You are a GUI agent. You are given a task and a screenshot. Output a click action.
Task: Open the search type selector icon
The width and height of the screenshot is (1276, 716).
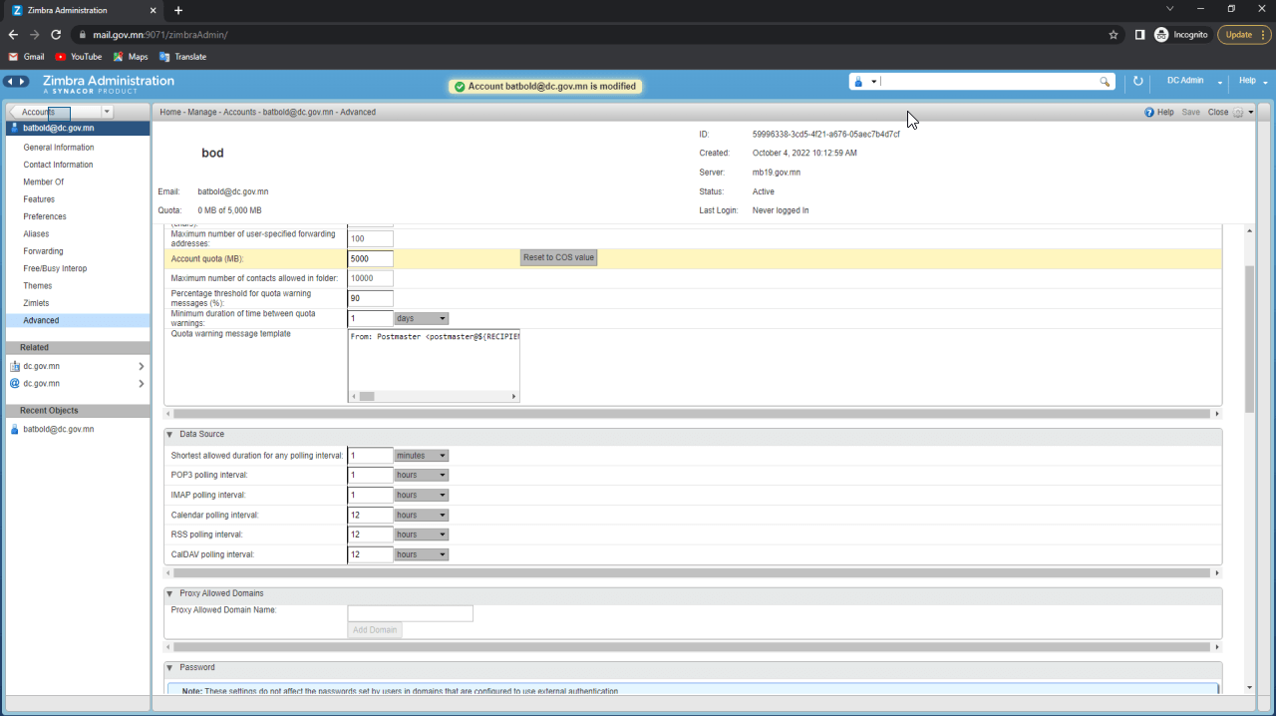[863, 82]
